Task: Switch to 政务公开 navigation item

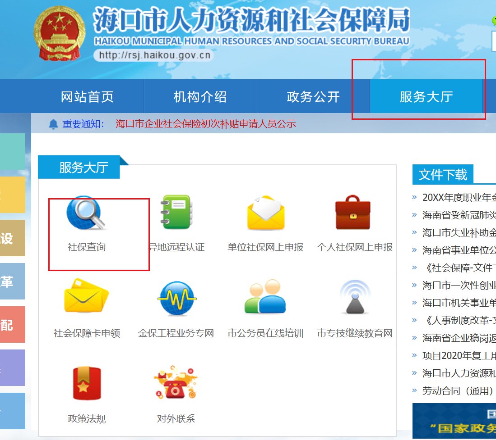Action: 313,96
